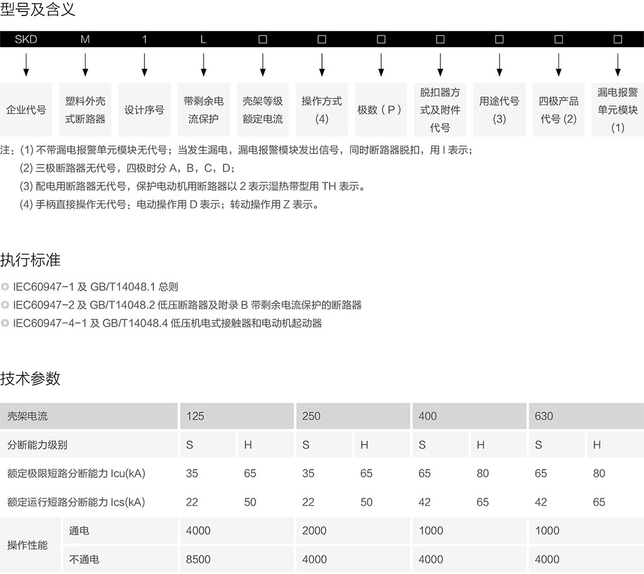Click the 通电 row label in table

pos(80,531)
